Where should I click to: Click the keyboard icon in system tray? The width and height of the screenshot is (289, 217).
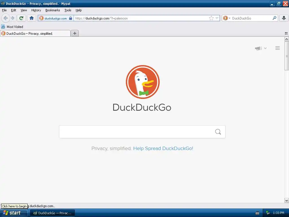point(257,213)
